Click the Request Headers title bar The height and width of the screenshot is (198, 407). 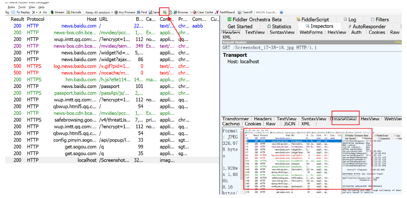coord(312,42)
